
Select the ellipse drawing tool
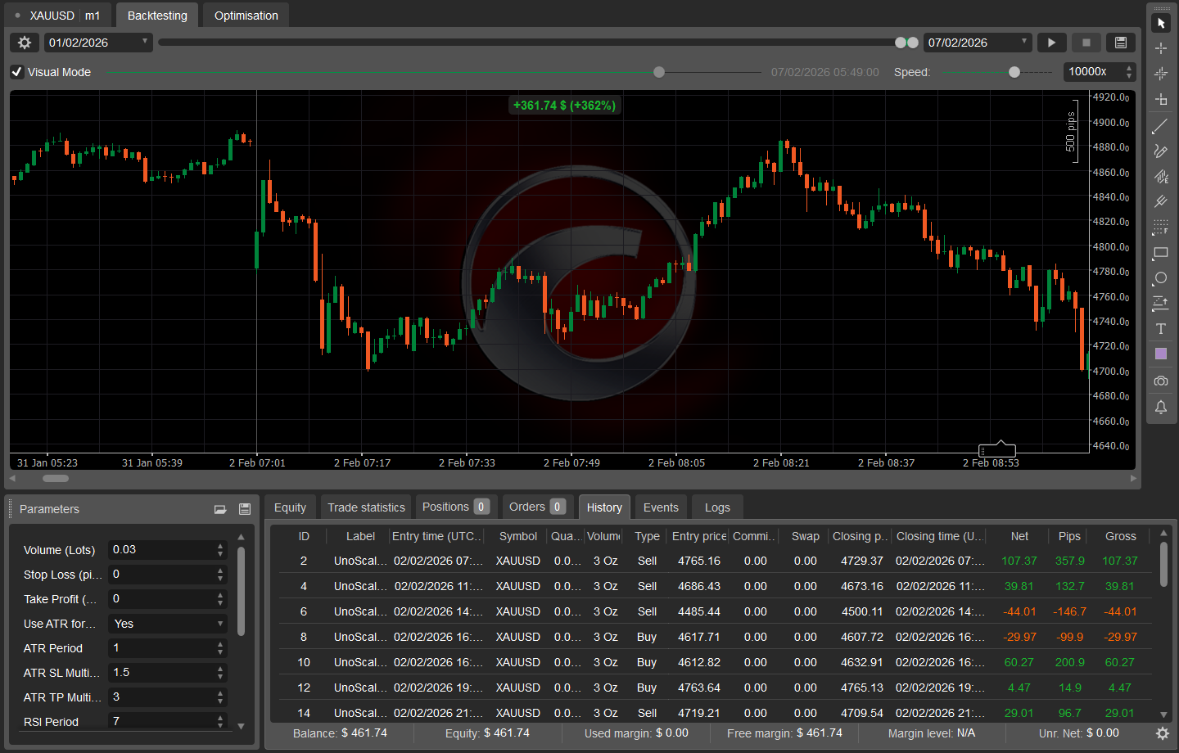[1161, 278]
